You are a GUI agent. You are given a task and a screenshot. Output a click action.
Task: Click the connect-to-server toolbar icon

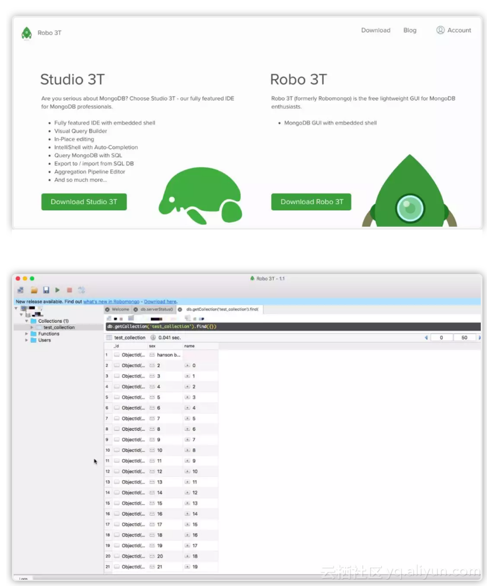pos(20,290)
